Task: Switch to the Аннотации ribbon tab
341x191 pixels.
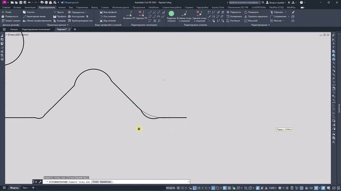Action: pyautogui.click(x=30, y=7)
